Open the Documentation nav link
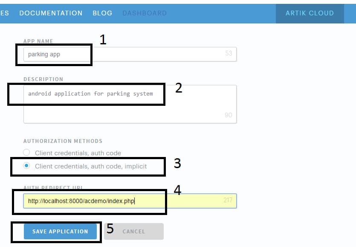 (51, 13)
